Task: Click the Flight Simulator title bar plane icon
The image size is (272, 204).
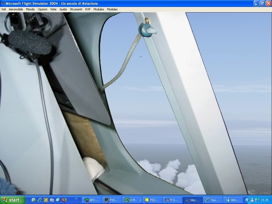Action: [x=3, y=3]
